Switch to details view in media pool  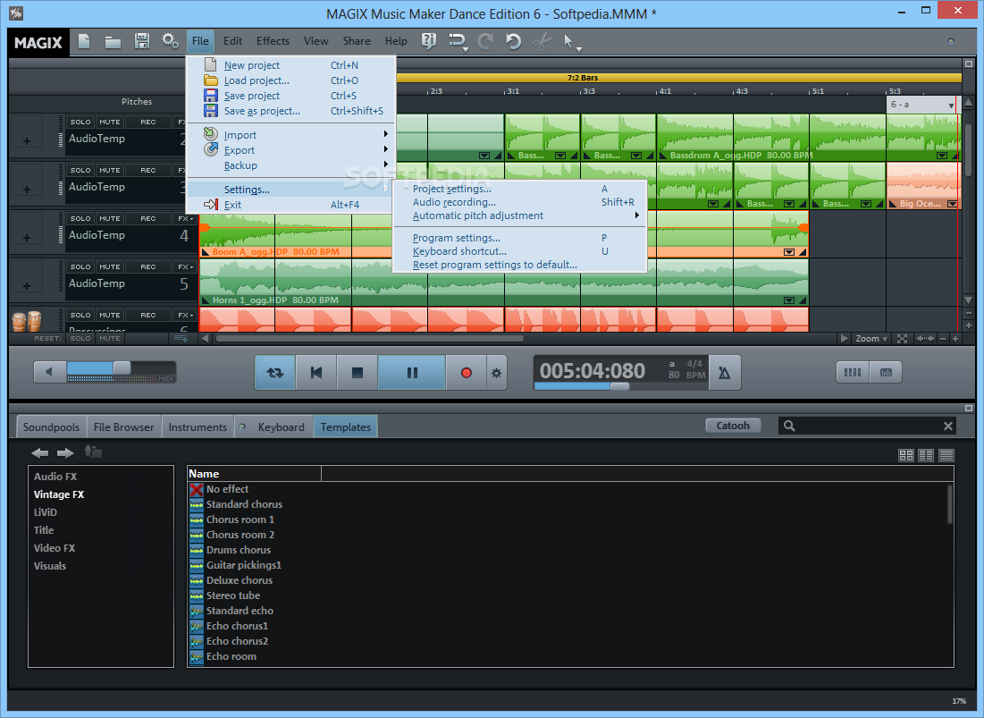[x=946, y=455]
